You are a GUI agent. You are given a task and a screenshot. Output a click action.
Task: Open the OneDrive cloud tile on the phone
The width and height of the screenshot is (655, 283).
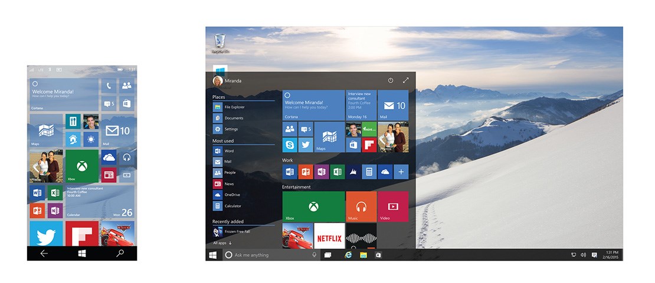(x=109, y=157)
